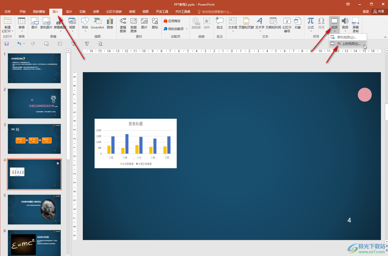Click the 我的模板 My Templates tab
Image resolution: width=388 pixels, height=256 pixels.
(x=39, y=12)
